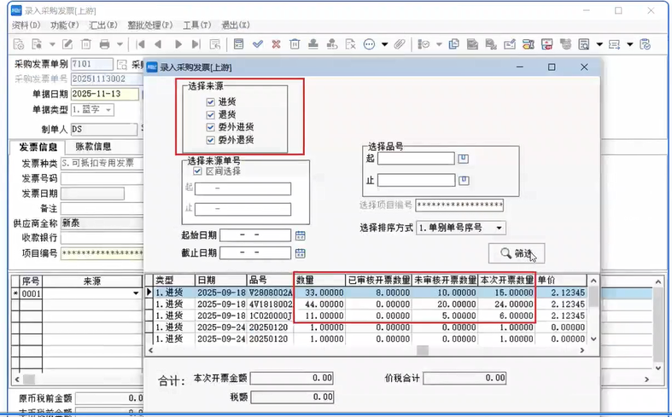Open the 选择排序方式 dropdown
This screenshot has height=417, width=672.
coord(499,228)
